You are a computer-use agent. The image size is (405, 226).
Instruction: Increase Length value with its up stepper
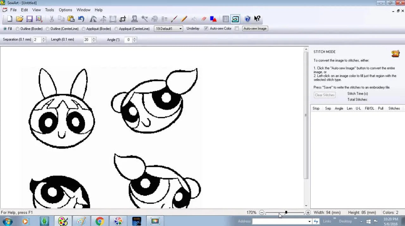click(x=93, y=38)
